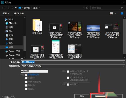Open recent locations dropdown arrow

coord(12,8)
